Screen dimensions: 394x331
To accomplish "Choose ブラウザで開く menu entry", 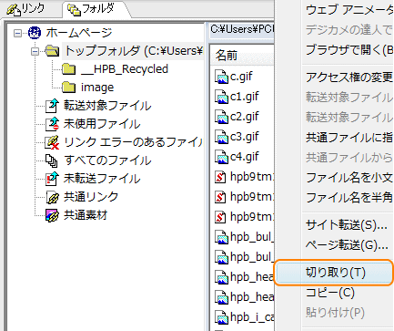I will coord(349,50).
